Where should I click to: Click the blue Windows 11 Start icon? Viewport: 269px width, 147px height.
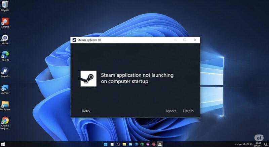click(106, 144)
